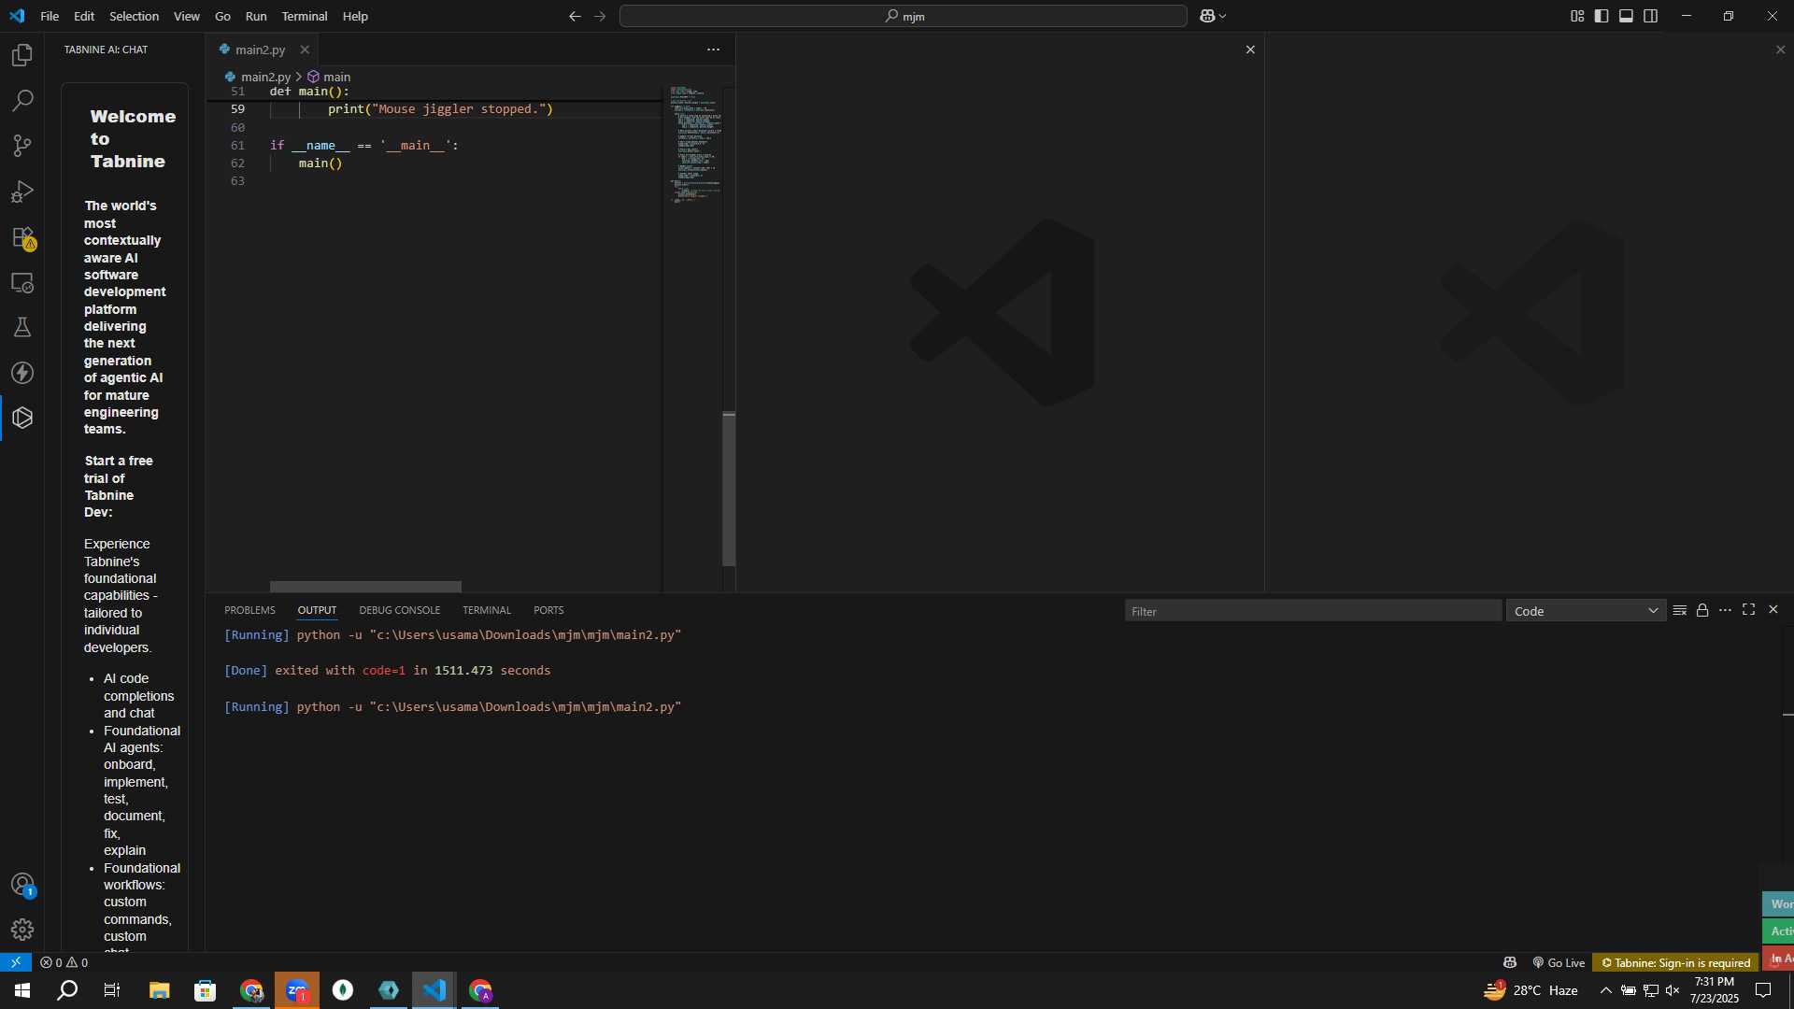Switch to the Debug Console tab
The height and width of the screenshot is (1009, 1794).
point(399,610)
